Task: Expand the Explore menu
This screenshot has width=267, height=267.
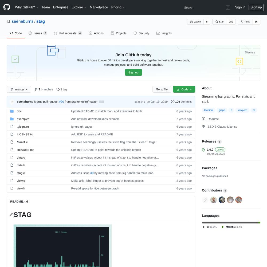Action: [79, 7]
